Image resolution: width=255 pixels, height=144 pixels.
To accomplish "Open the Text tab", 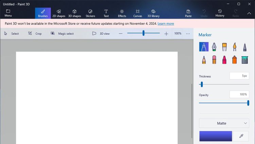I will [106, 13].
